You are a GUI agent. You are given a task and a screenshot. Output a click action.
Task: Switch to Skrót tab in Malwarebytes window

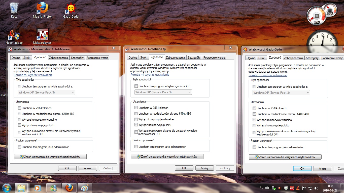(x=26, y=58)
